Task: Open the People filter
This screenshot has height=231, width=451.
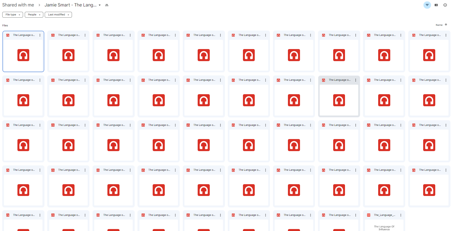Action: [34, 15]
